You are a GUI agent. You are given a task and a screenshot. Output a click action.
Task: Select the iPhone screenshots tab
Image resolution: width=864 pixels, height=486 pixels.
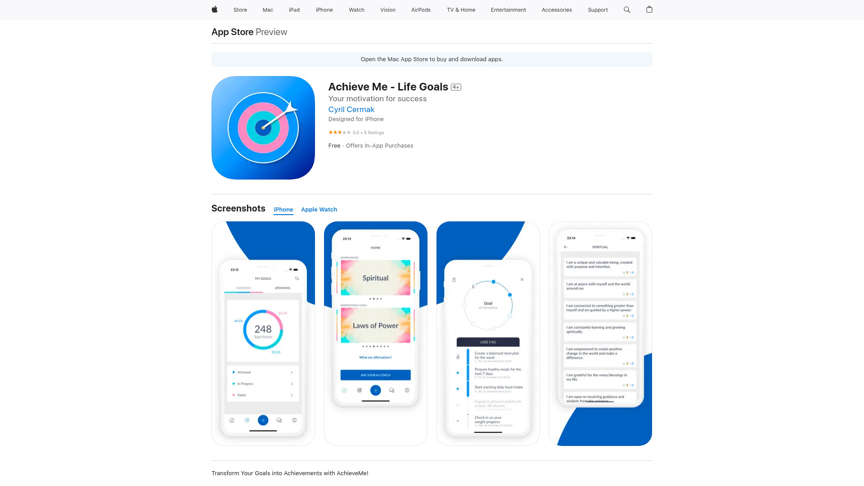(283, 209)
